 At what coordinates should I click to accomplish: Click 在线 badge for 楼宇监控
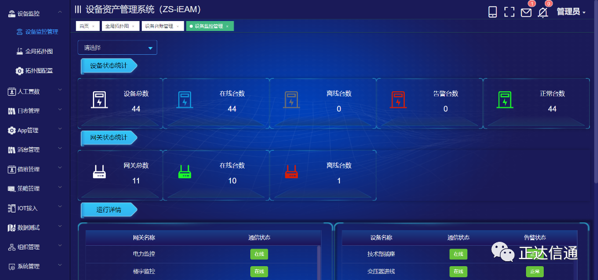[259, 272]
